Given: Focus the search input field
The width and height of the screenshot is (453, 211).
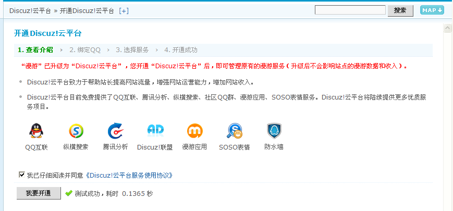Looking at the screenshot, I should click(350, 10).
